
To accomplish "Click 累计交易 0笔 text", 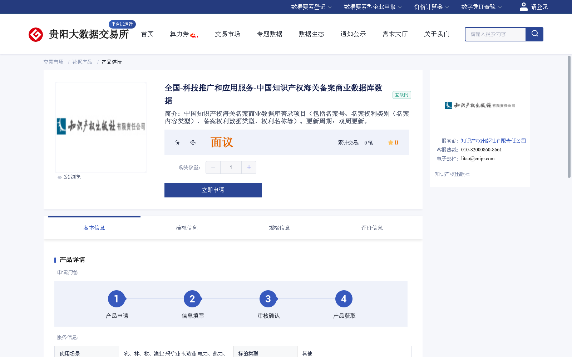I will [355, 143].
